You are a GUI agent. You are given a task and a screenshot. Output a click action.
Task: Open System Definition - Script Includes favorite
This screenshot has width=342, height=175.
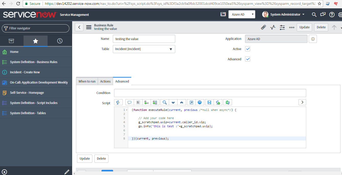click(x=36, y=103)
